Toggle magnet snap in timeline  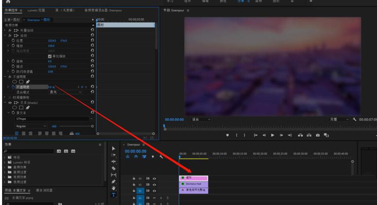[136, 157]
